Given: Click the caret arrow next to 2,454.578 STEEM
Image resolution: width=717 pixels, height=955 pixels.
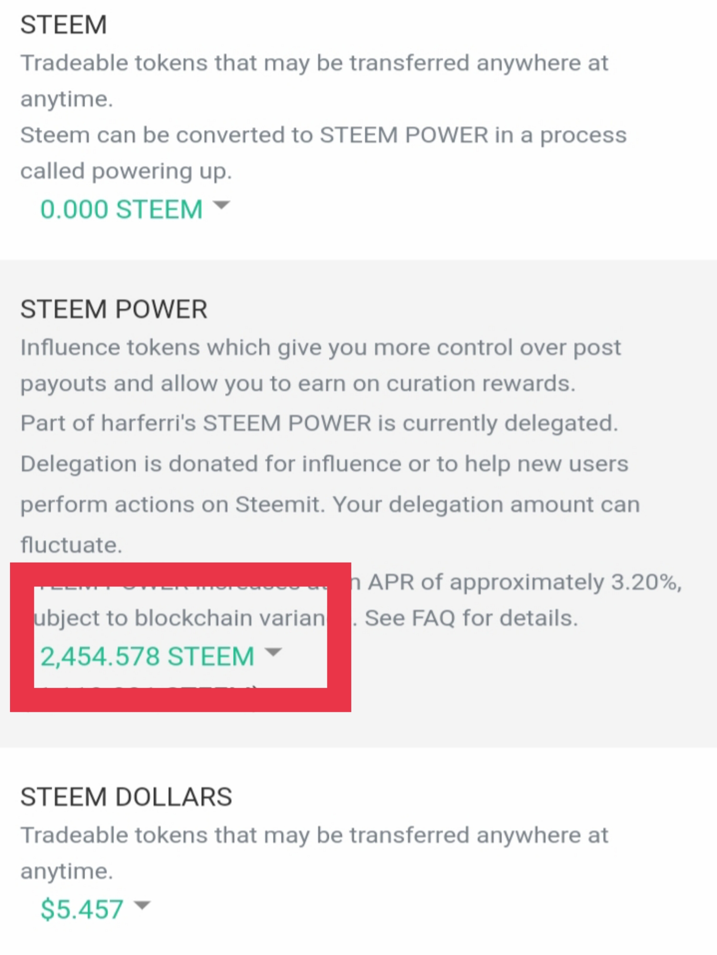Looking at the screenshot, I should click(x=273, y=652).
